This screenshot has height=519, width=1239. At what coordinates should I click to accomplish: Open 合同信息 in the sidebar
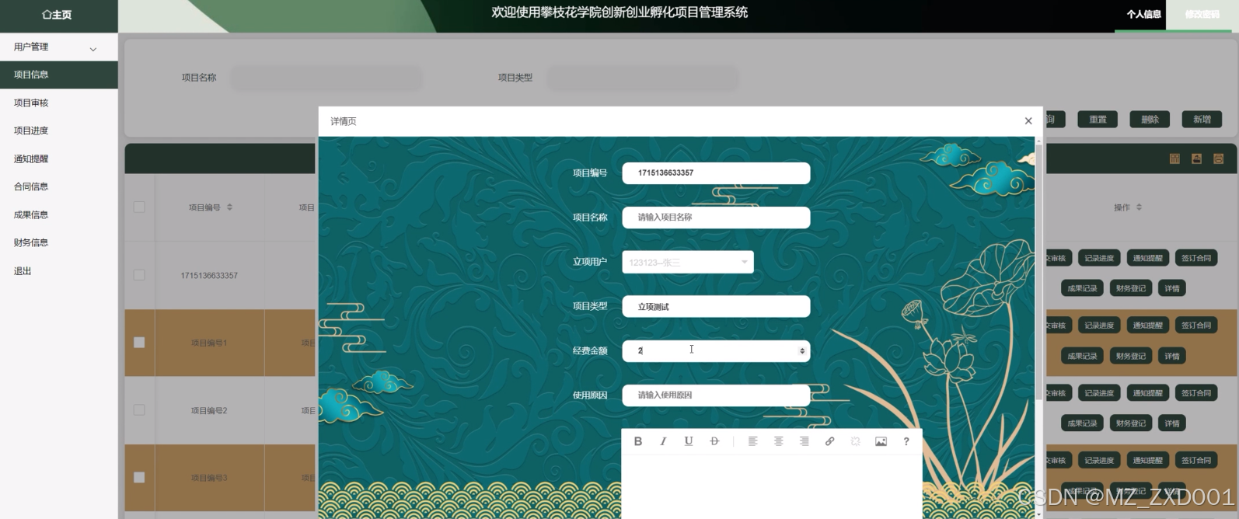tap(59, 186)
